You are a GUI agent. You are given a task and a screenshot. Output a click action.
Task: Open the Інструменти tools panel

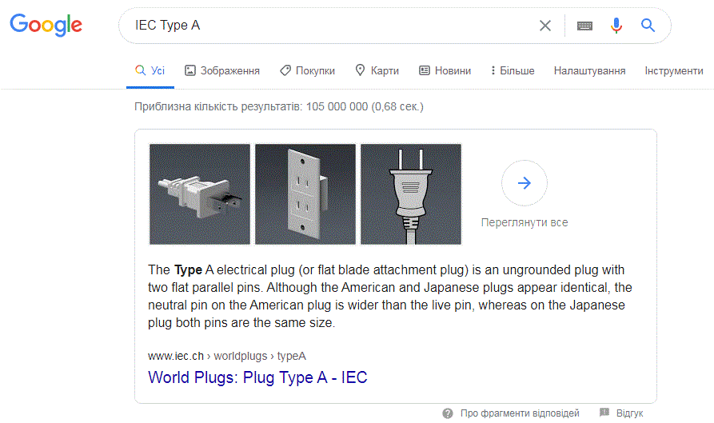coord(674,70)
